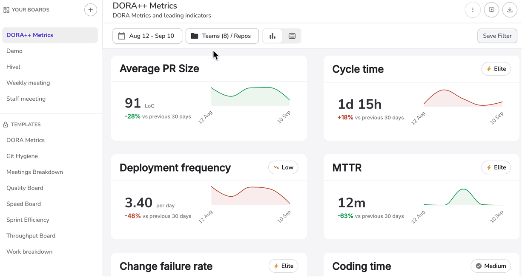
Task: Click the calendar icon in date filter
Action: (x=121, y=36)
